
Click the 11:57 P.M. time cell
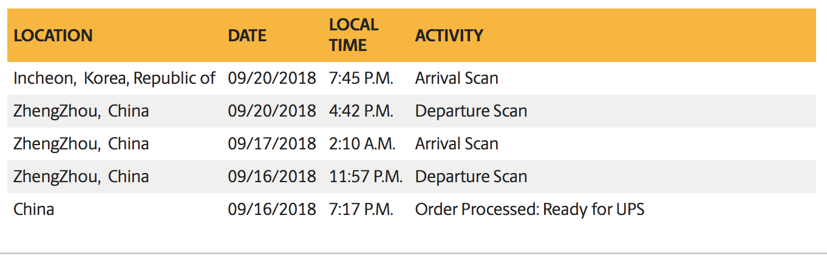(366, 177)
